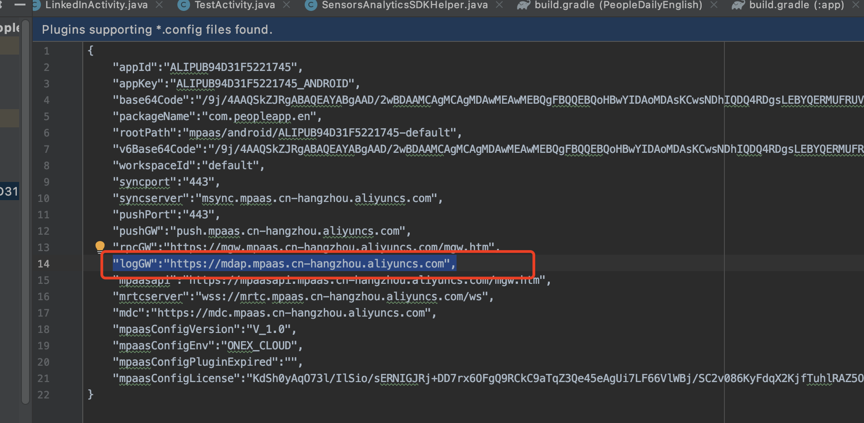Click line number 22 in the gutter
Viewport: 864px width, 423px height.
pos(44,395)
